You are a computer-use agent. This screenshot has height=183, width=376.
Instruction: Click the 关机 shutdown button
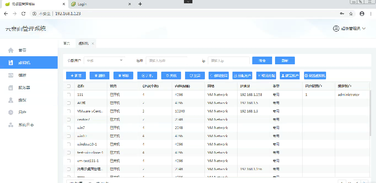coord(171,76)
